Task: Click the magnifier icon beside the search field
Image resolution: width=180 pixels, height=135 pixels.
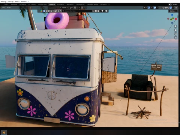Action: 63,11
